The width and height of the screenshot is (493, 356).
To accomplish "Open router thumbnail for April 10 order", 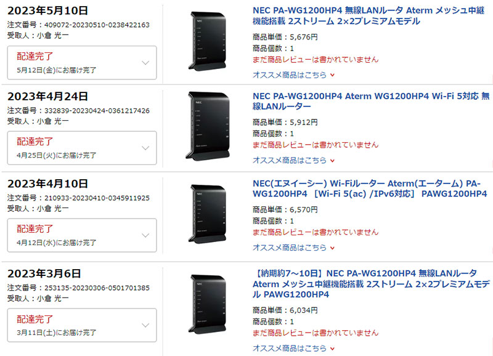I will coord(208,214).
